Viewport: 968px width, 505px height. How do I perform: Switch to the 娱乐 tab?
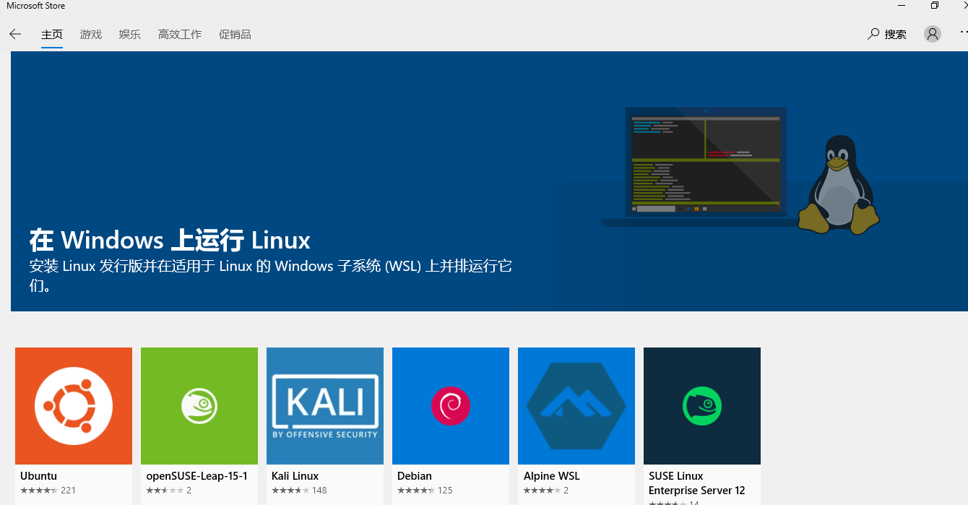129,33
